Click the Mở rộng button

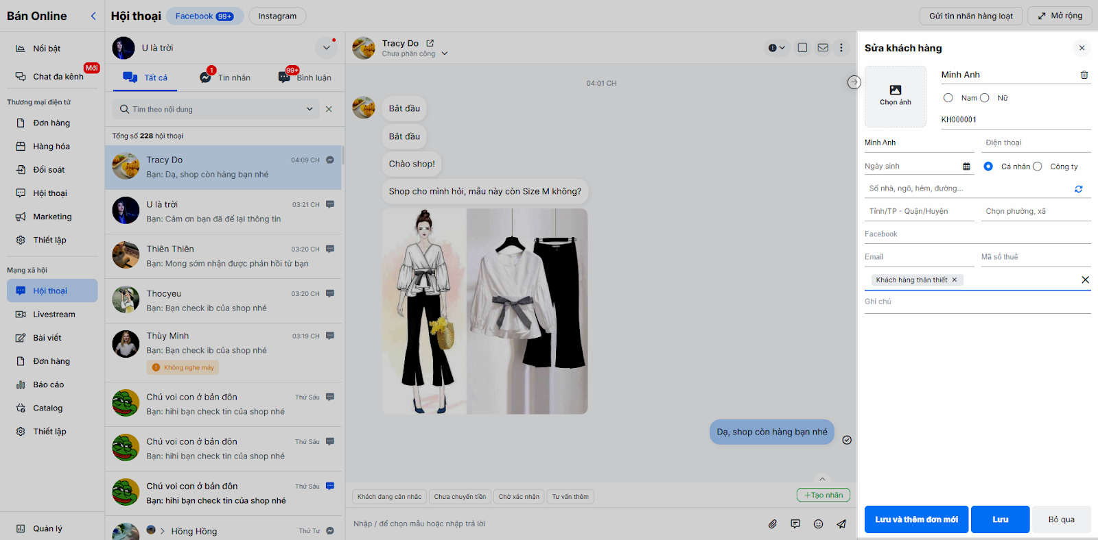pos(1060,16)
